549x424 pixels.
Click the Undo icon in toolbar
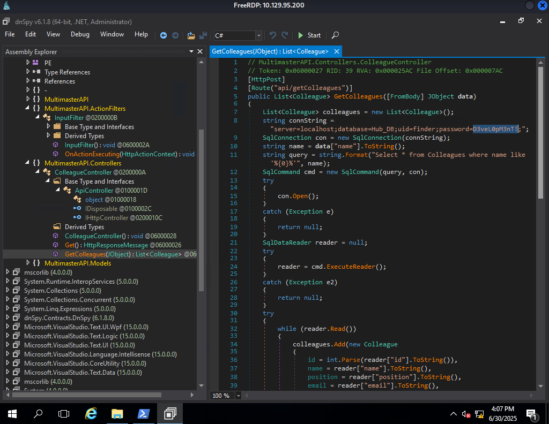[273, 35]
